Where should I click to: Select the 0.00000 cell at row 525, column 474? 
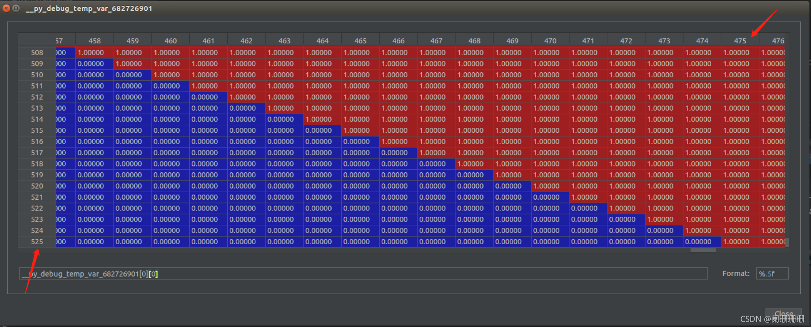[702, 242]
